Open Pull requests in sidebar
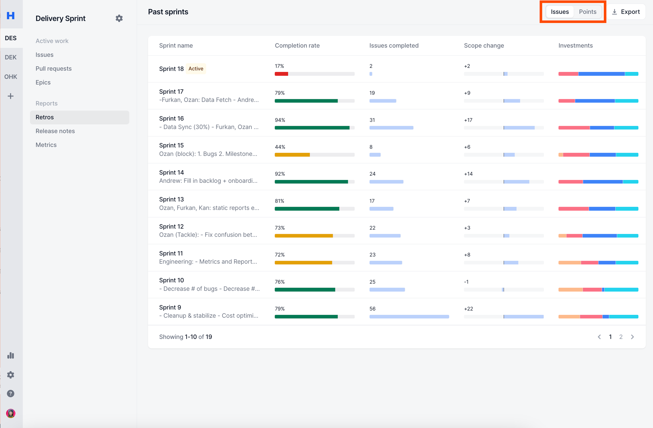The width and height of the screenshot is (653, 428). coord(54,69)
